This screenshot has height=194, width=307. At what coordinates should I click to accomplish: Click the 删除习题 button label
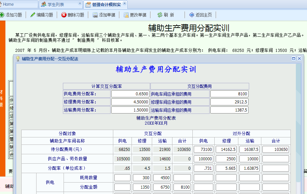click(x=76, y=15)
